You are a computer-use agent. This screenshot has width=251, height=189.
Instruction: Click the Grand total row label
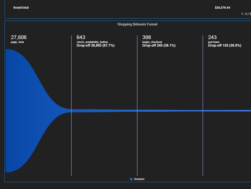(x=21, y=8)
